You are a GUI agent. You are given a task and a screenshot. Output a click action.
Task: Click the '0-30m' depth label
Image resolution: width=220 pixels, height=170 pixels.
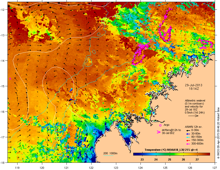(195, 130)
